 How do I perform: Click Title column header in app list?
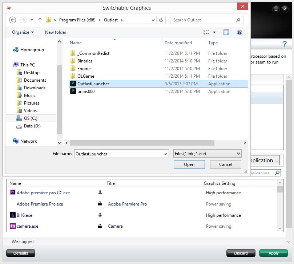pyautogui.click(x=110, y=183)
